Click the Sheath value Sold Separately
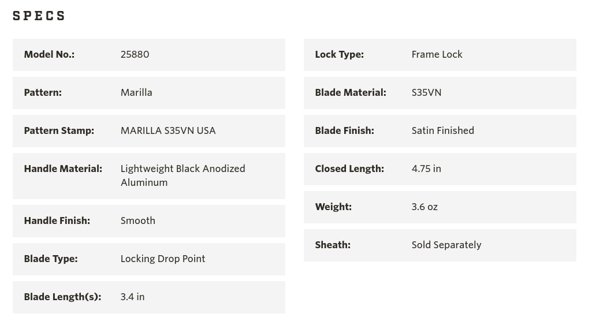The width and height of the screenshot is (592, 325). [x=446, y=245]
